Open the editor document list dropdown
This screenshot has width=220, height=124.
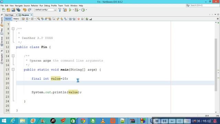coord(215,14)
